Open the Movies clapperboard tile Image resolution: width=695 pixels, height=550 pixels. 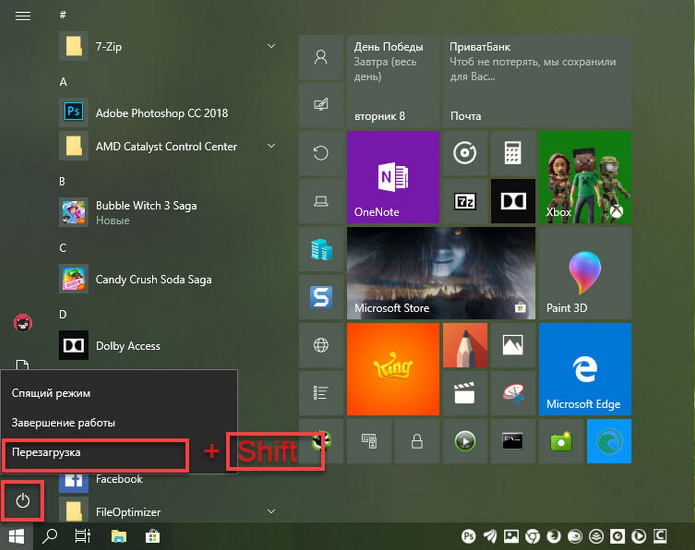(x=464, y=393)
